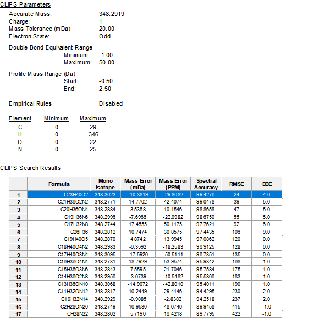Screen dimensions: 330x319
Task: Select formula C23H40O2 in row 1
Action: tap(155, 195)
